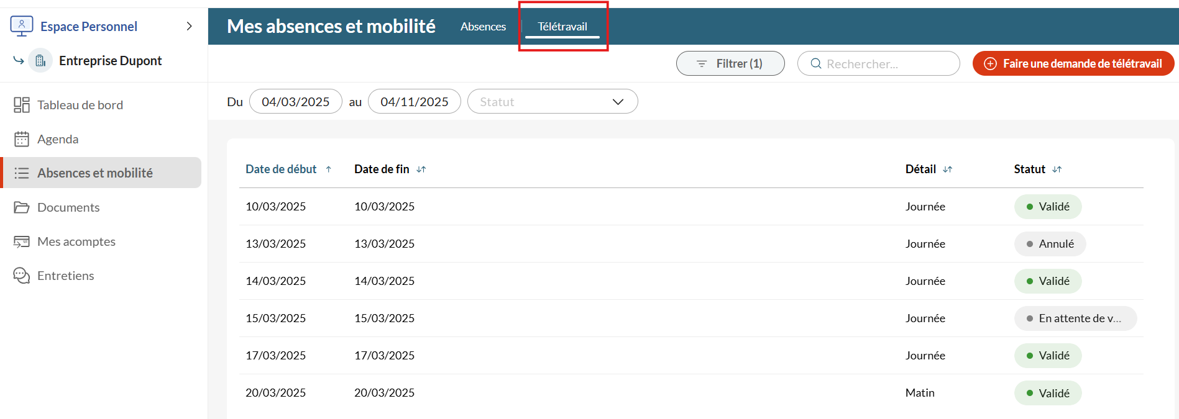1179x419 pixels.
Task: Click the filter lines icon
Action: [702, 63]
